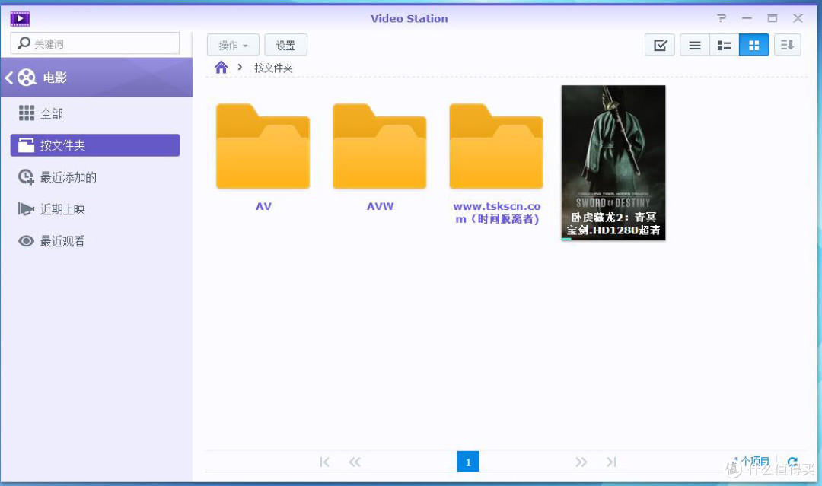The width and height of the screenshot is (822, 486).
Task: Close the Video Station window
Action: tap(798, 18)
